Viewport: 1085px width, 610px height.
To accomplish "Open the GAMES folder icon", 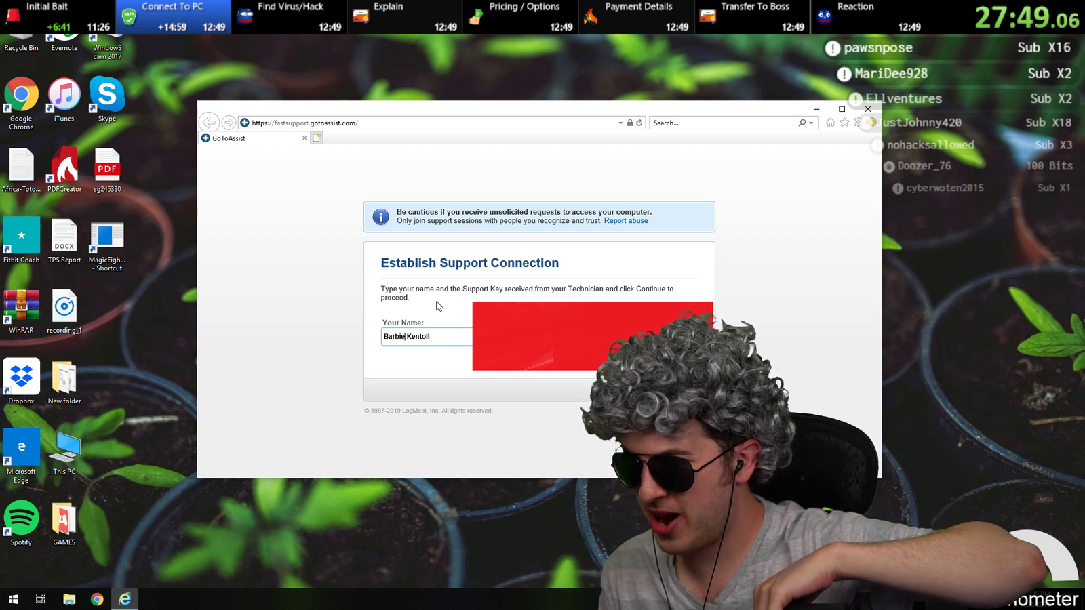I will click(x=64, y=523).
